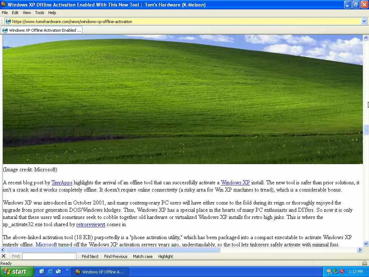Click the third Quick Launch icon

pyautogui.click(x=58, y=272)
